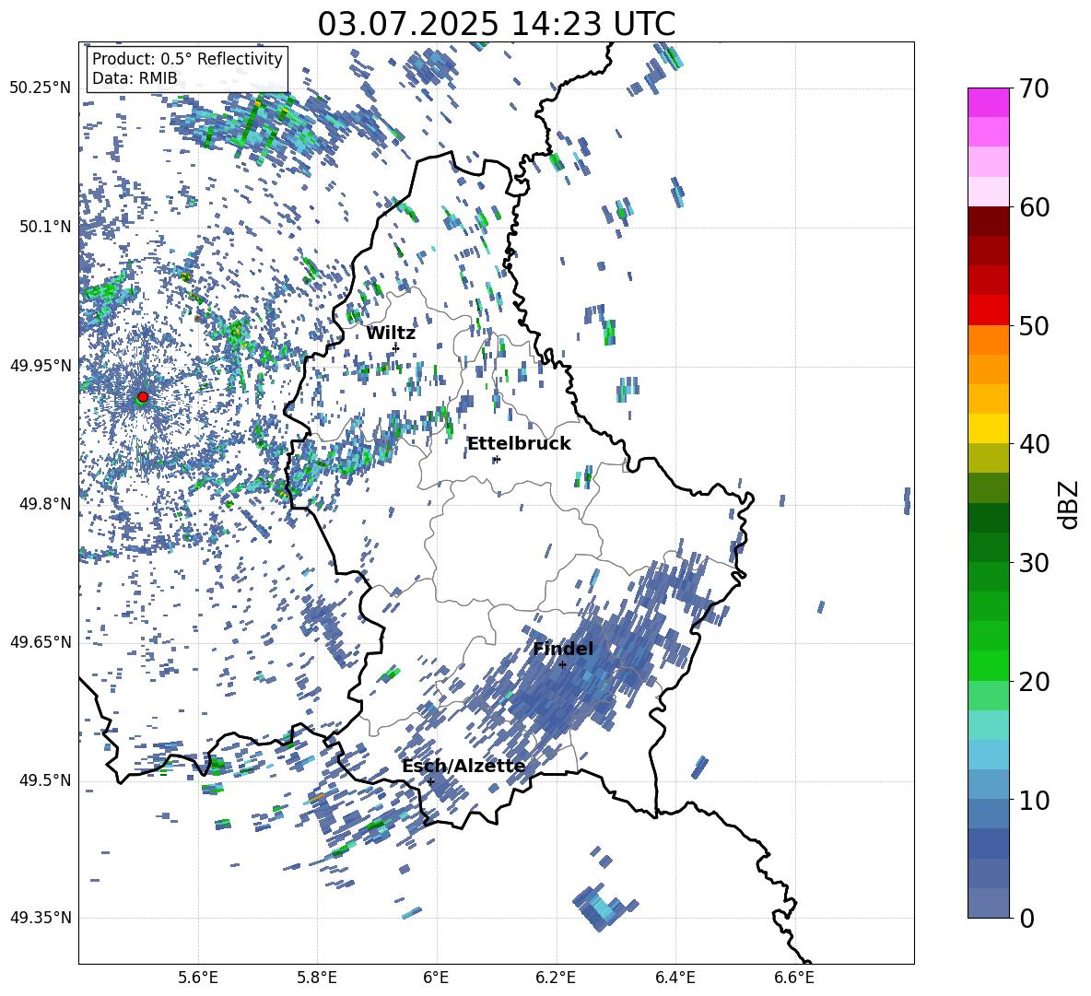Click the Findel city label
This screenshot has width=1091, height=996.
click(x=563, y=649)
